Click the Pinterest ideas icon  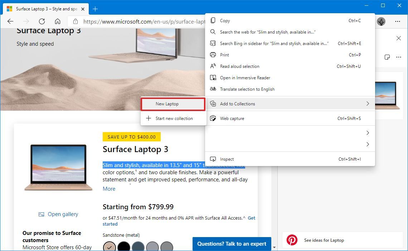(x=292, y=240)
